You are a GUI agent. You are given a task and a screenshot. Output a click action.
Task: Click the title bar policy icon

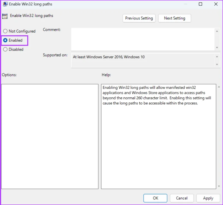pyautogui.click(x=5, y=4)
